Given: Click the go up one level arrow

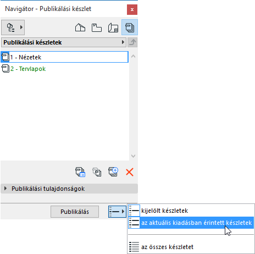Looking at the screenshot, I should (132, 42).
